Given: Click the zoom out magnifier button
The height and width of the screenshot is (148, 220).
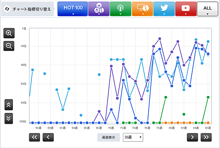Looking at the screenshot, I should tap(9, 45).
